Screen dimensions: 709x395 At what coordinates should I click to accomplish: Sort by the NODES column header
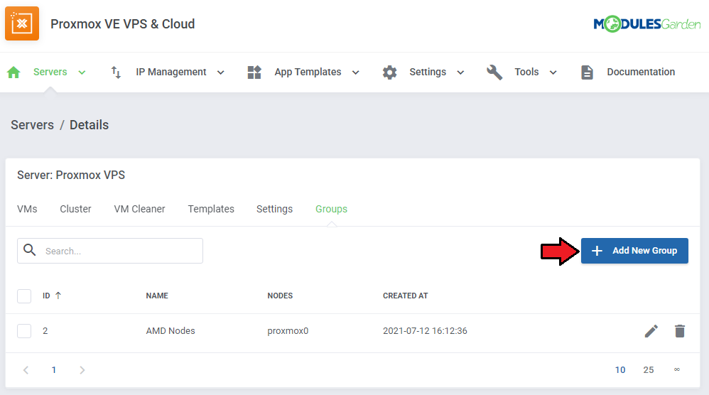point(280,296)
